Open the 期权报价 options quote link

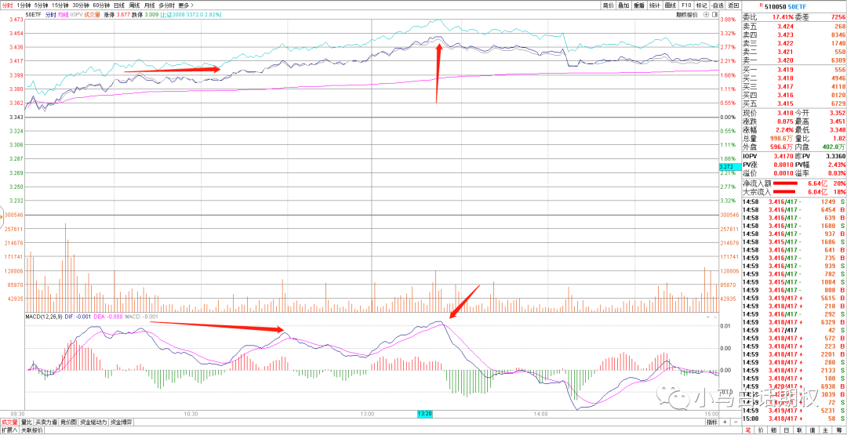pyautogui.click(x=687, y=15)
